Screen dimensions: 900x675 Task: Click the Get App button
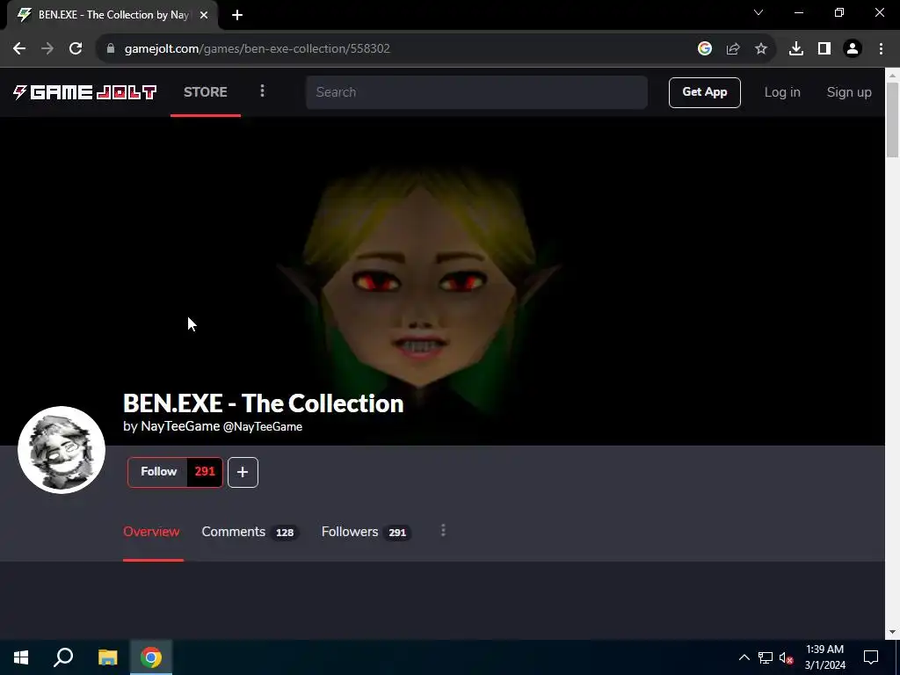coord(704,92)
